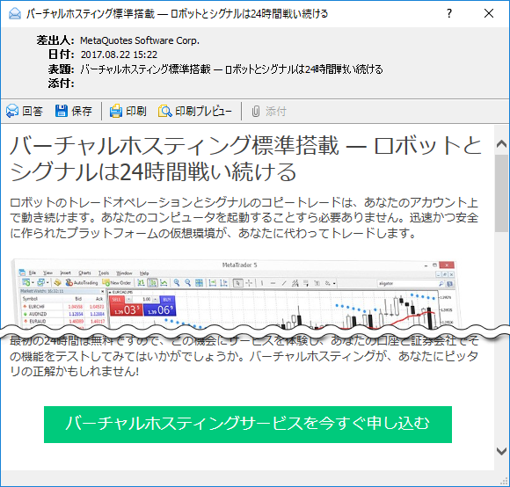Viewport: 510px width, 487px height.
Task: Close the message window
Action: pos(489,13)
